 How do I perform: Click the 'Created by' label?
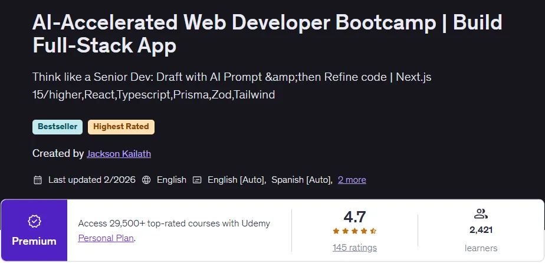[x=58, y=153]
